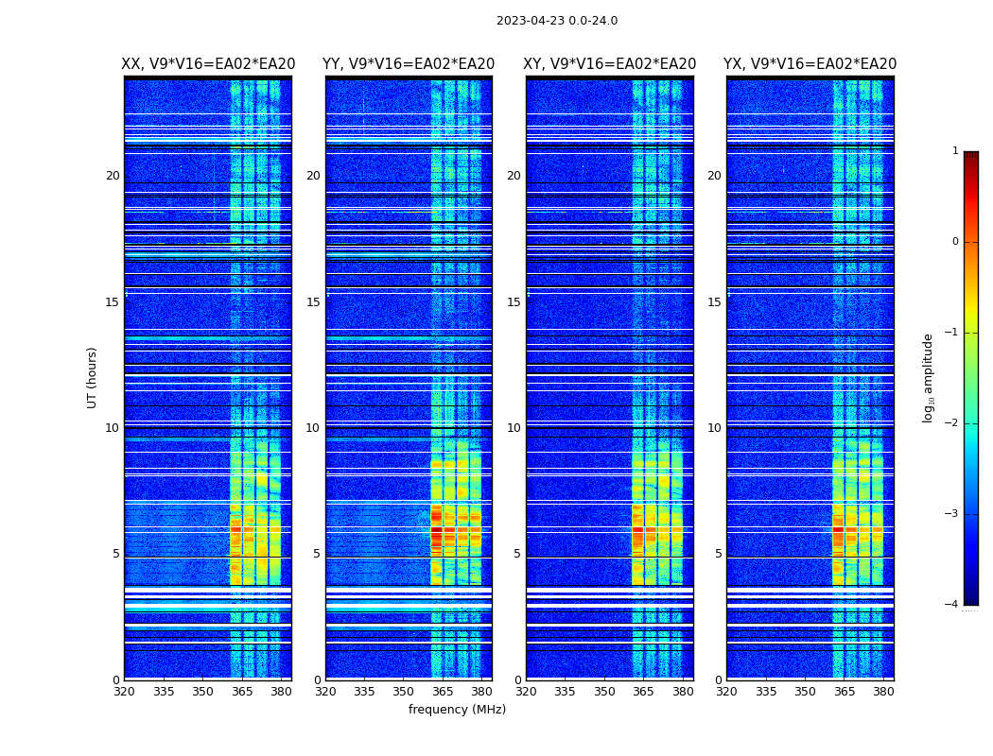993x756 pixels.
Task: Click the 380 frequency tick under YX plot
Action: [883, 691]
